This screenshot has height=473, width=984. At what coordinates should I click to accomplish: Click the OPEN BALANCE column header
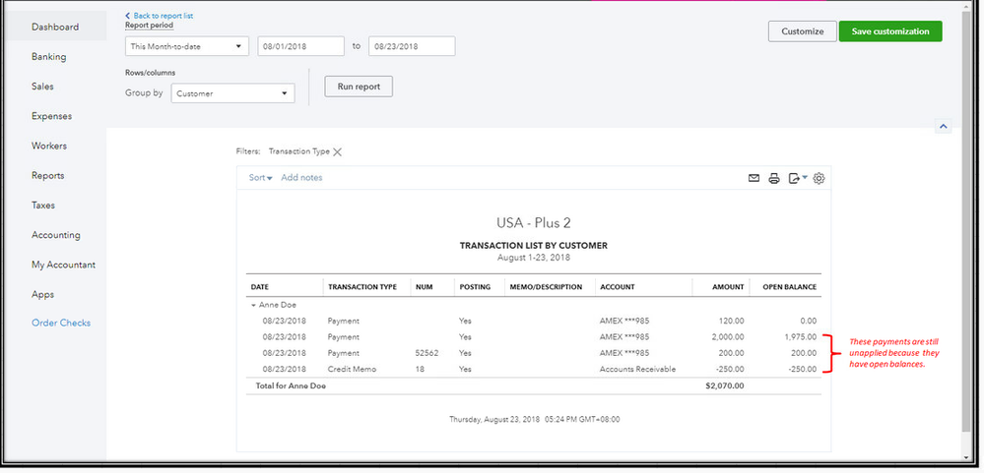pos(789,287)
